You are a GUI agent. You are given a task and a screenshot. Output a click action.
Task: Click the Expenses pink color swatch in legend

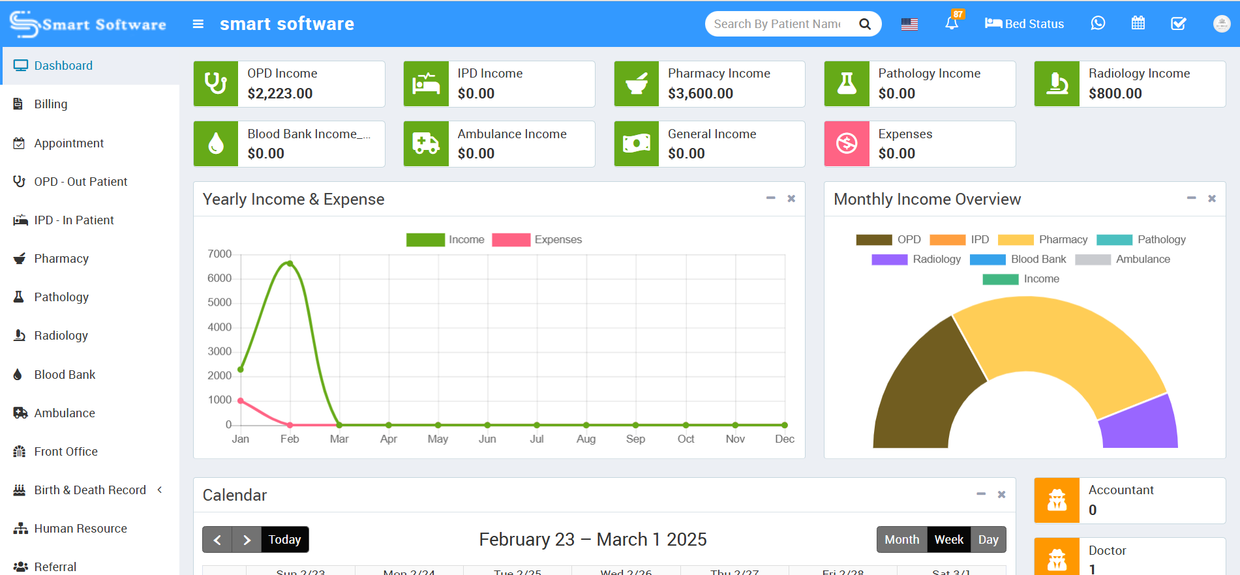tap(511, 240)
